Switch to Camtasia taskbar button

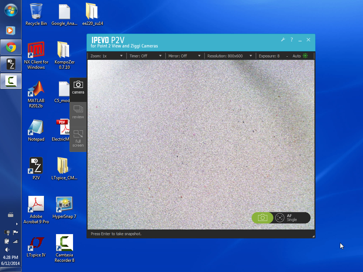[11, 81]
